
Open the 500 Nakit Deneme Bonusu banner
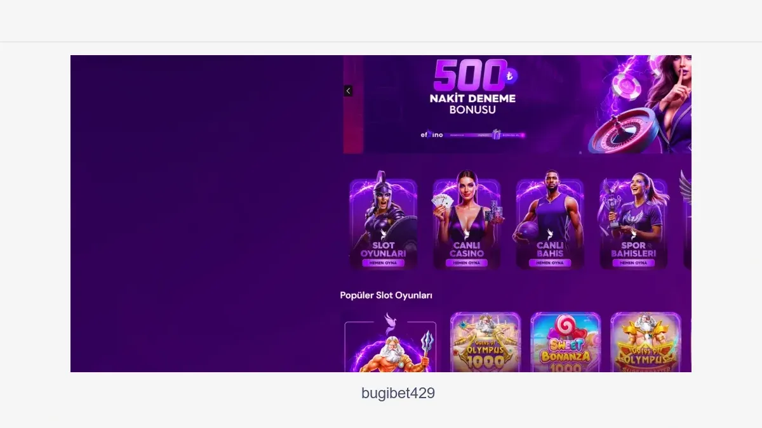coord(518,105)
